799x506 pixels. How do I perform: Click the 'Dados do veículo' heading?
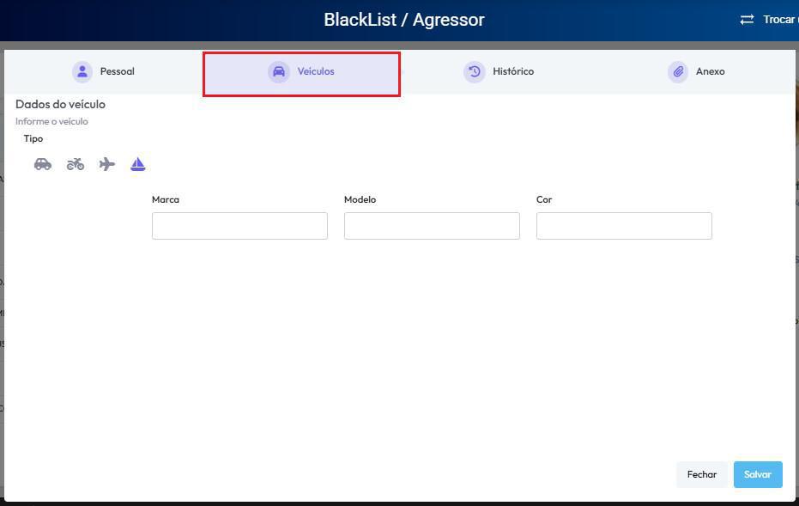click(x=60, y=105)
